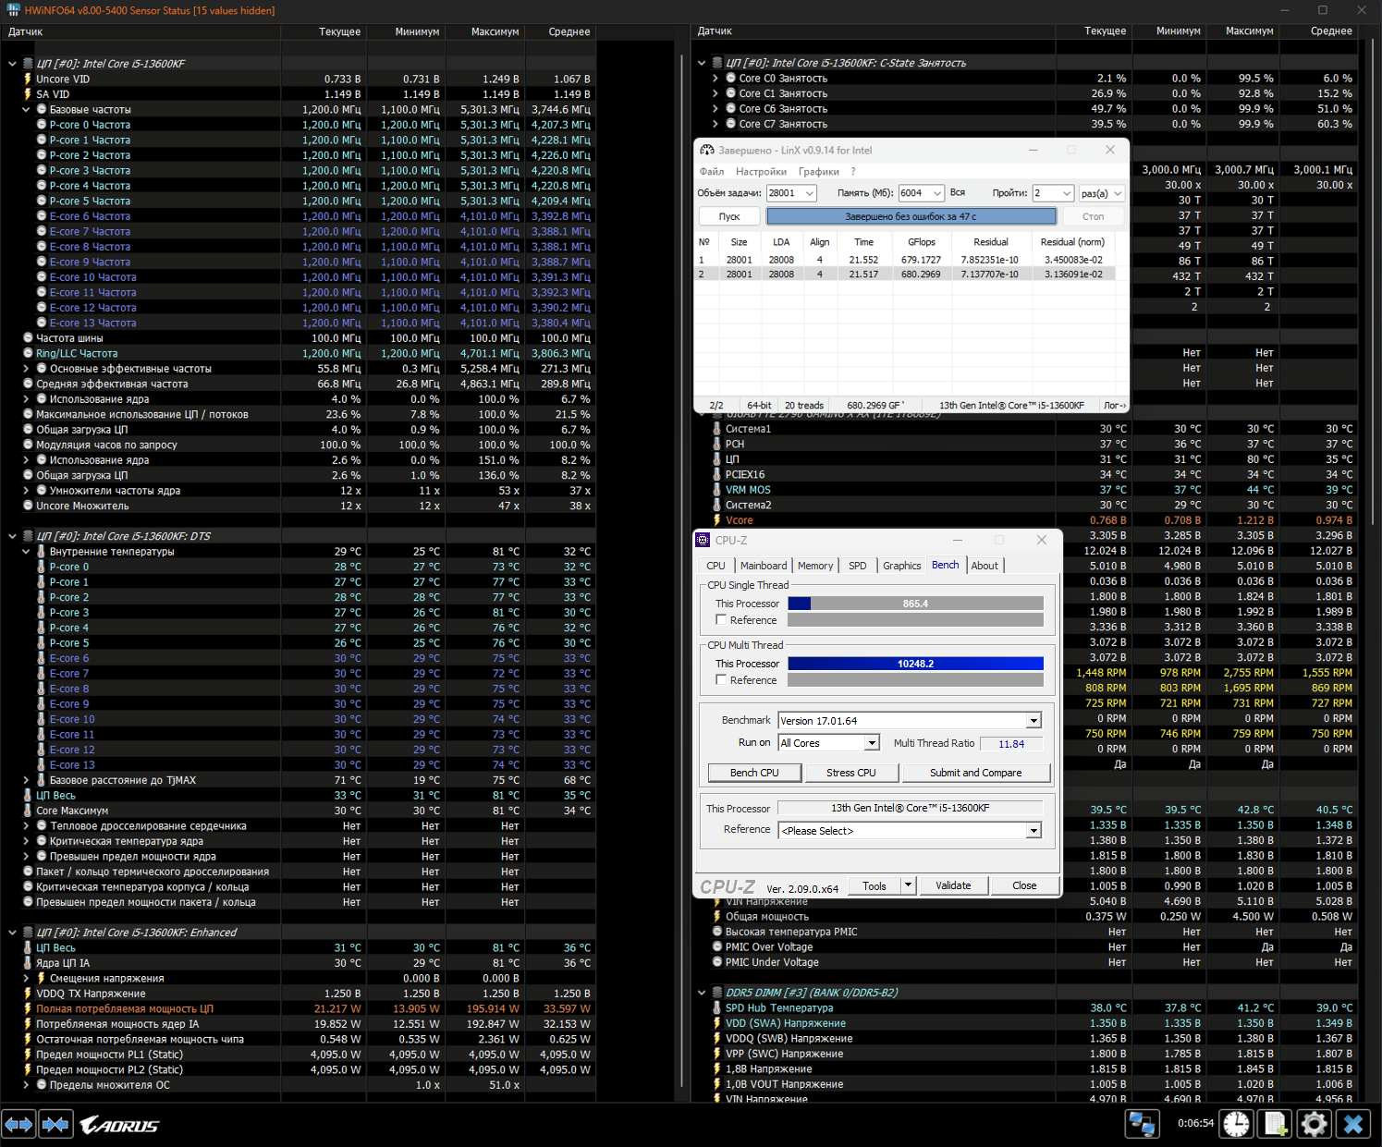Click LinX progress bar Завершено без ошибок
The height and width of the screenshot is (1147, 1382).
pyautogui.click(x=911, y=216)
